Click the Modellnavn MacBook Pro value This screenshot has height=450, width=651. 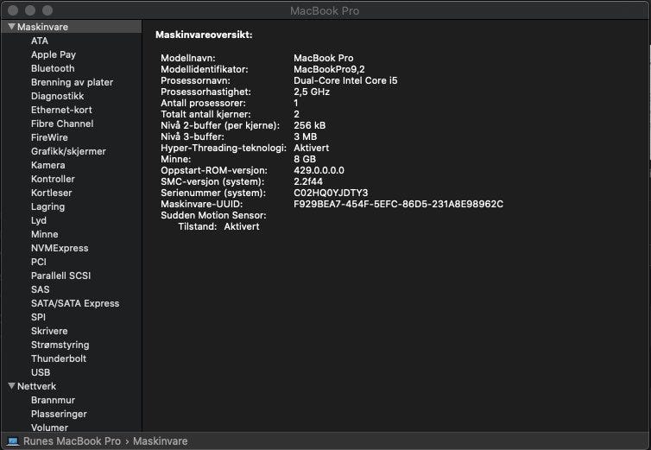[324, 58]
